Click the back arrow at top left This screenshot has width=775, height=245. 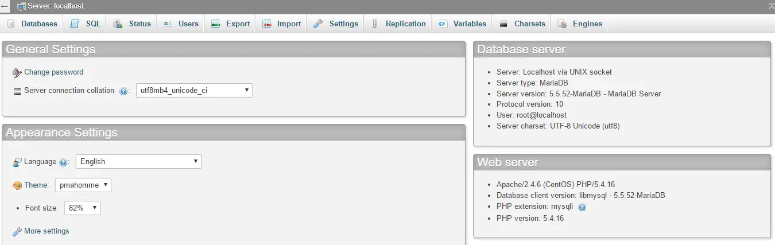5,6
